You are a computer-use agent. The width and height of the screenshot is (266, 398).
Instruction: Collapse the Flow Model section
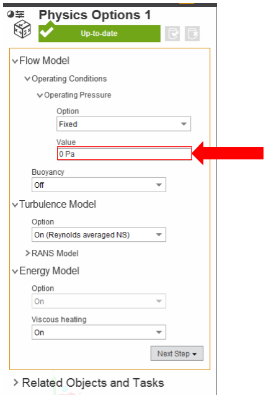[16, 61]
